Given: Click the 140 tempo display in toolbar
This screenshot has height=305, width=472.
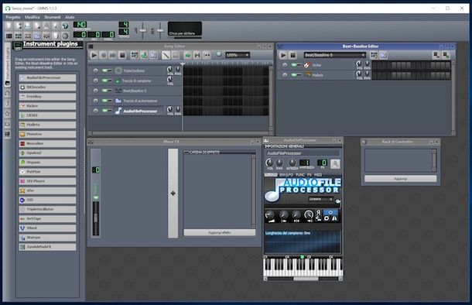Looking at the screenshot, I should coord(80,25).
